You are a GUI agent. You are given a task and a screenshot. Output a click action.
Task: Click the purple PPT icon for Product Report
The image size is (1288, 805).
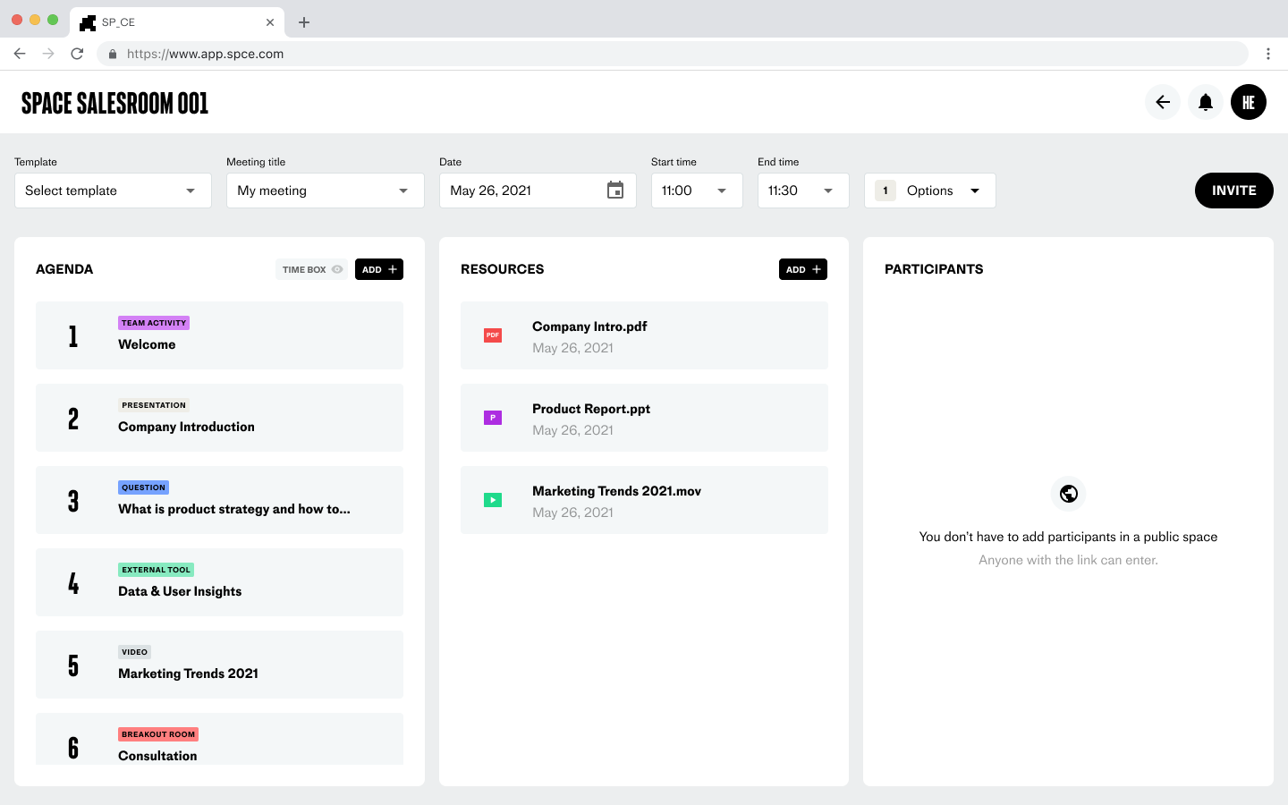[493, 418]
